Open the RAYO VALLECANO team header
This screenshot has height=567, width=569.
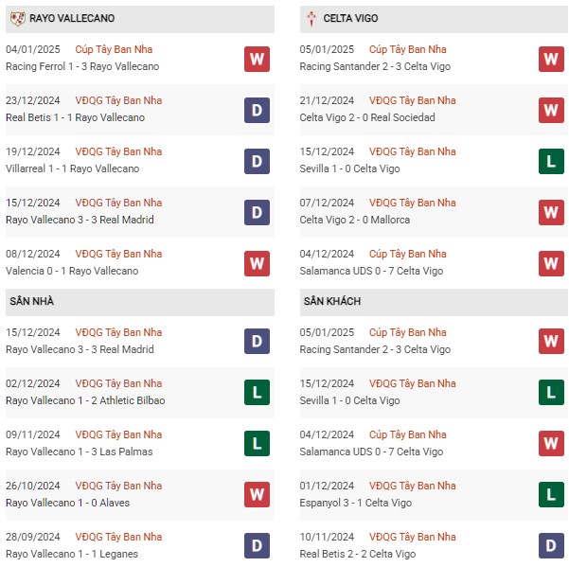140,19
